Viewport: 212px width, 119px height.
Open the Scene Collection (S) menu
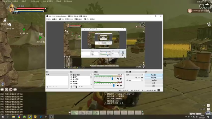click(78, 19)
